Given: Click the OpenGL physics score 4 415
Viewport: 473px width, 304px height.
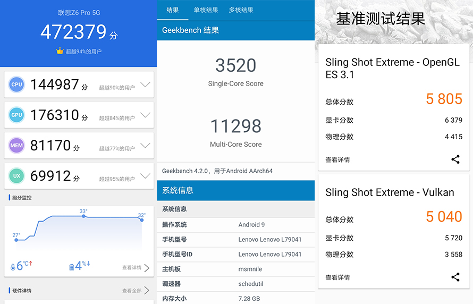Looking at the screenshot, I should point(453,137).
